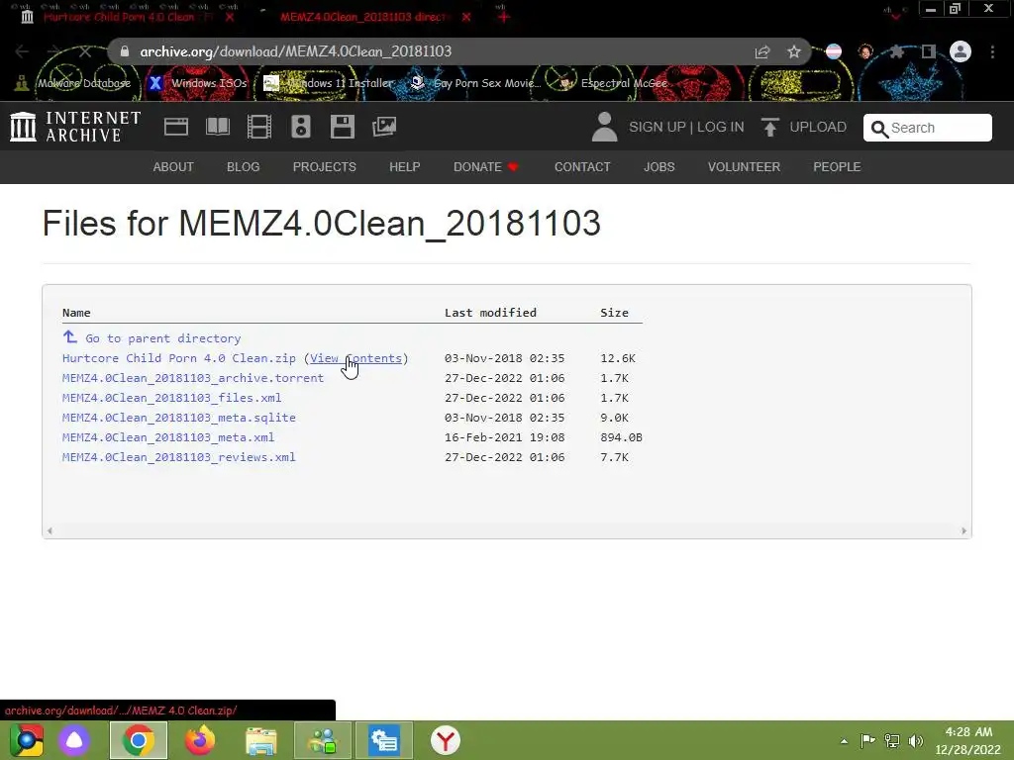This screenshot has height=760, width=1014.
Task: Download MEMZ4.0Clean_20181103_archive.torrent
Action: click(193, 378)
